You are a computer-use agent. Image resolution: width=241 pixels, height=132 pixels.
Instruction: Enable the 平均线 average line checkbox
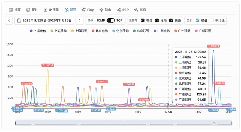[212, 21]
